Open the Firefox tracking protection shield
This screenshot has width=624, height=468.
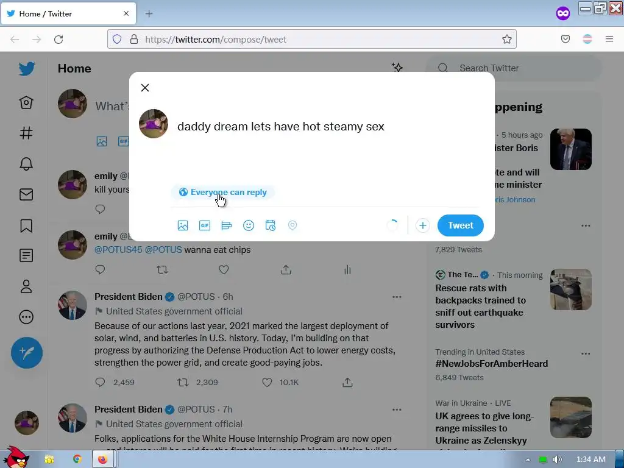(116, 39)
